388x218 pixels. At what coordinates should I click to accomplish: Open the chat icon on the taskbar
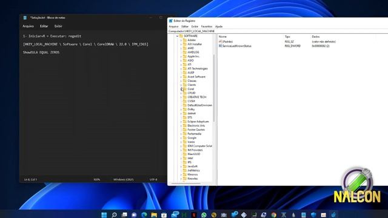pos(134,215)
